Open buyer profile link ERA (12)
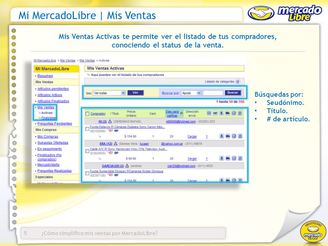This screenshot has height=246, width=328. click(x=106, y=144)
